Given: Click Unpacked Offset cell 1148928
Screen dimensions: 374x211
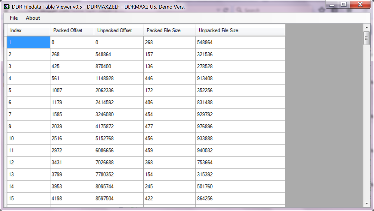Looking at the screenshot, I should (119, 78).
